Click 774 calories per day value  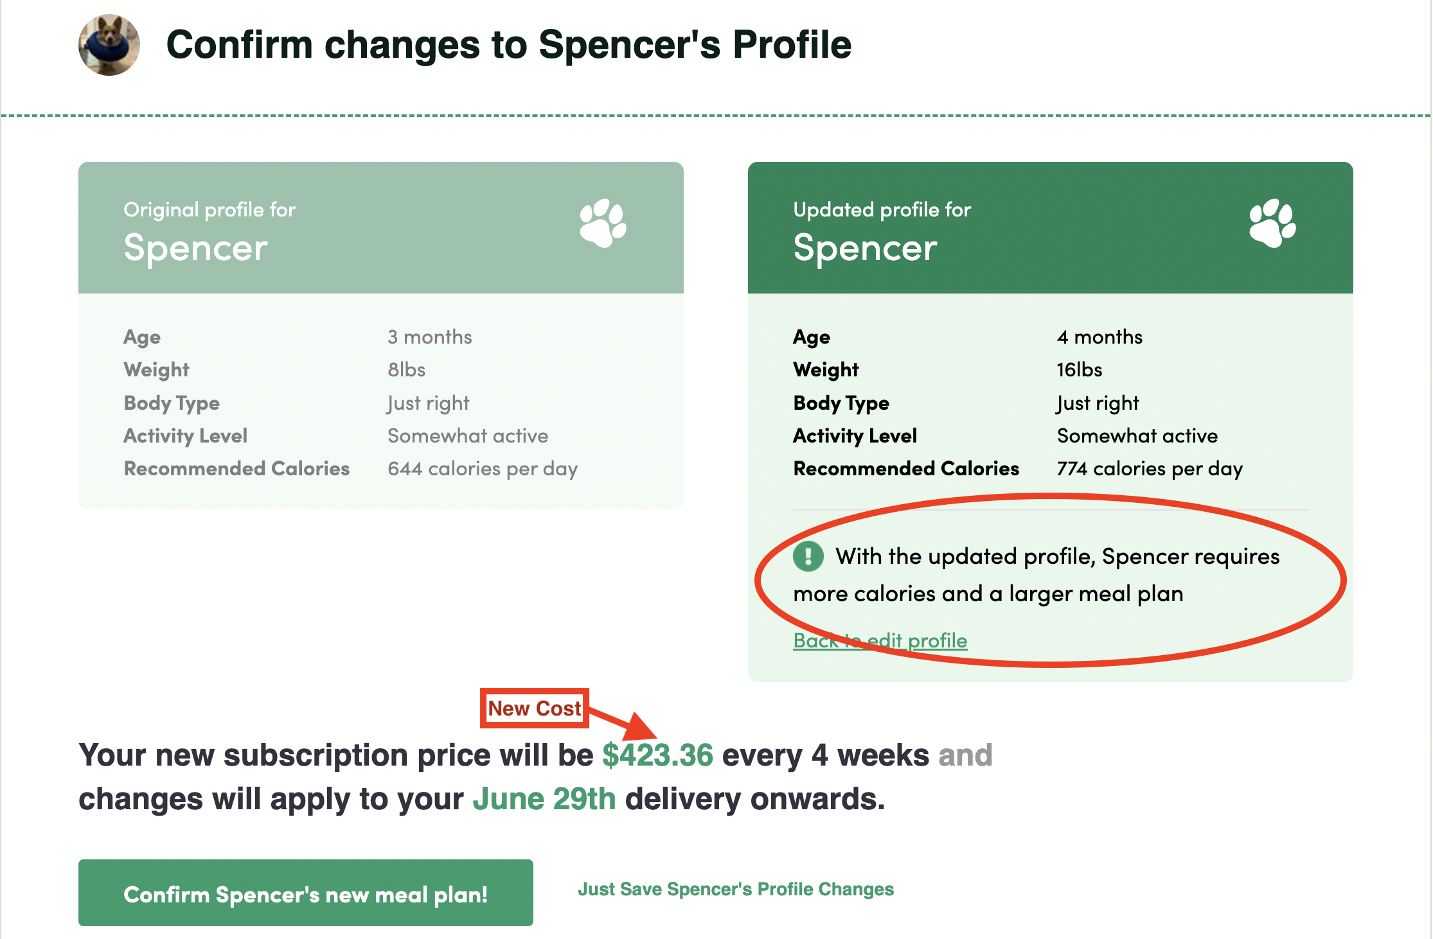tap(1150, 469)
